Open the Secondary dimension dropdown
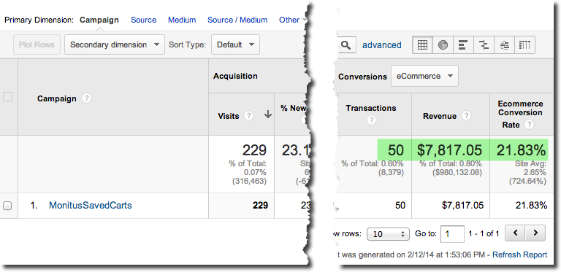 tap(115, 44)
